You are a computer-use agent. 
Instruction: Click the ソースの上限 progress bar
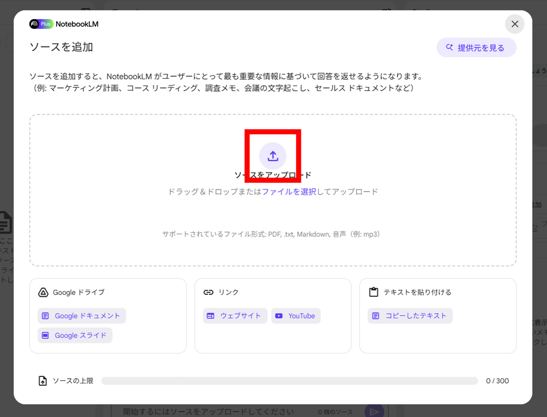click(290, 381)
